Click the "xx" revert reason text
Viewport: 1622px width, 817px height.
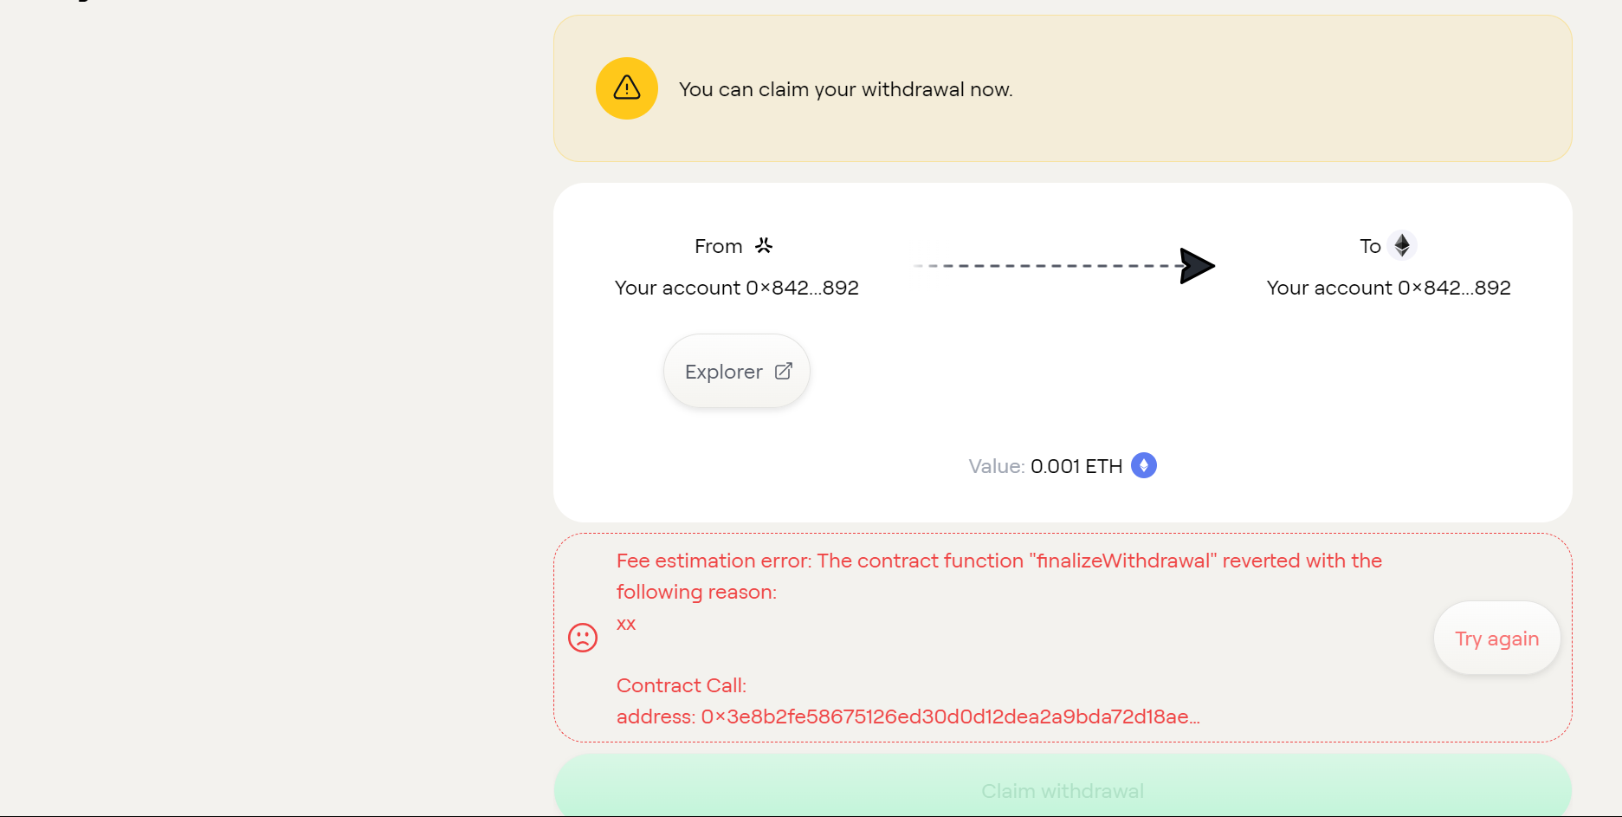pyautogui.click(x=626, y=624)
